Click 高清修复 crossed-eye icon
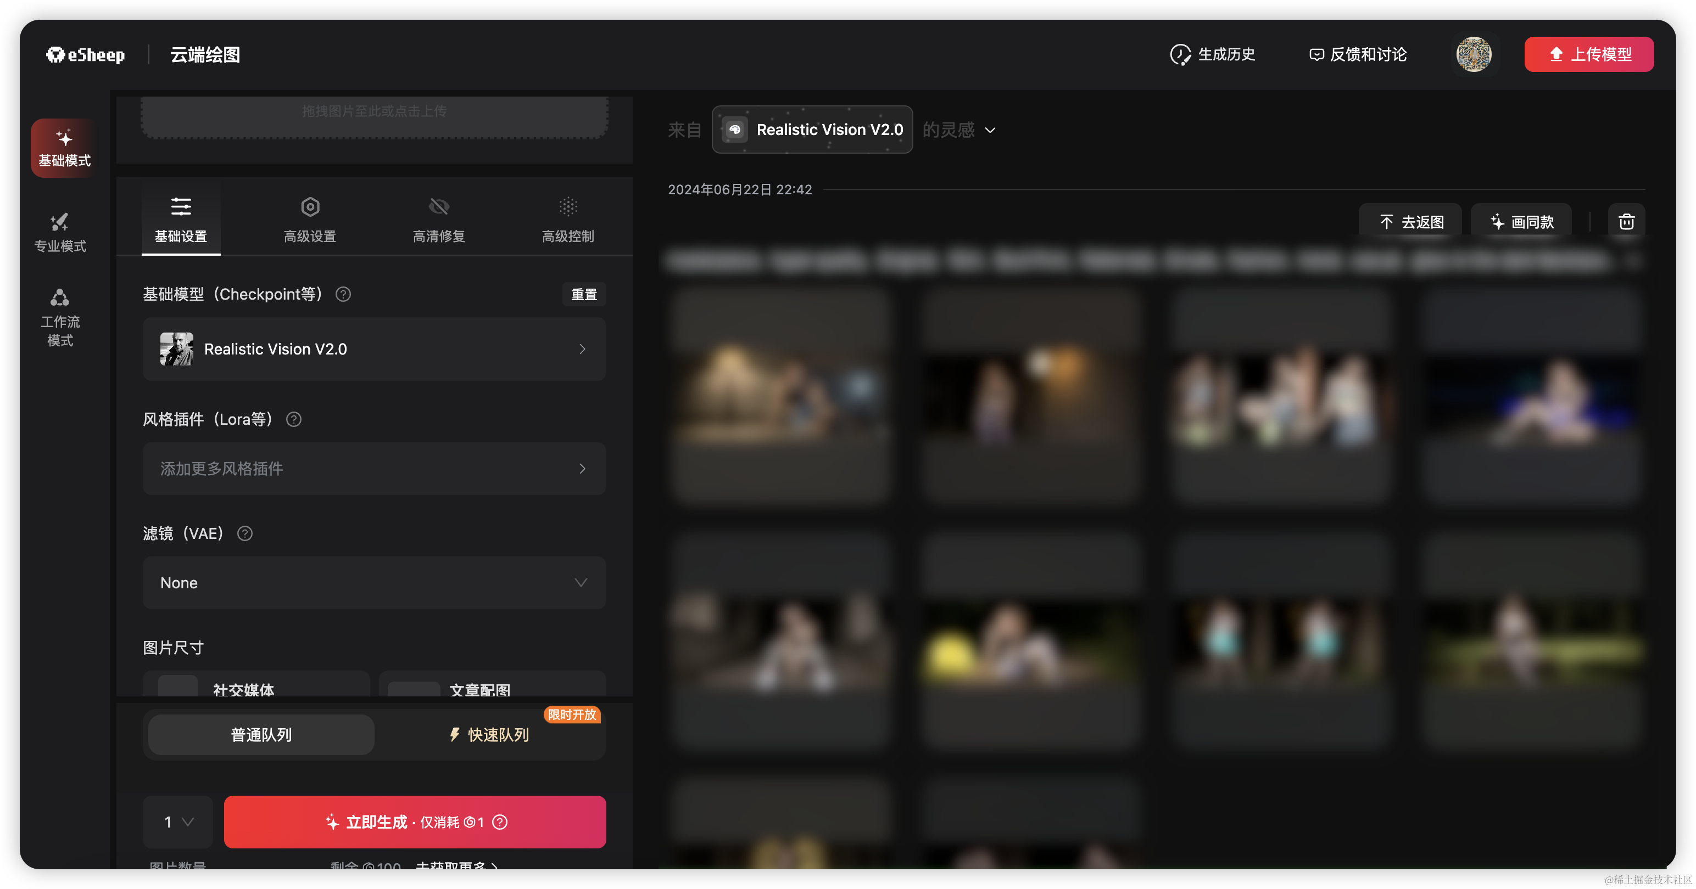Viewport: 1696px width, 889px height. click(439, 207)
